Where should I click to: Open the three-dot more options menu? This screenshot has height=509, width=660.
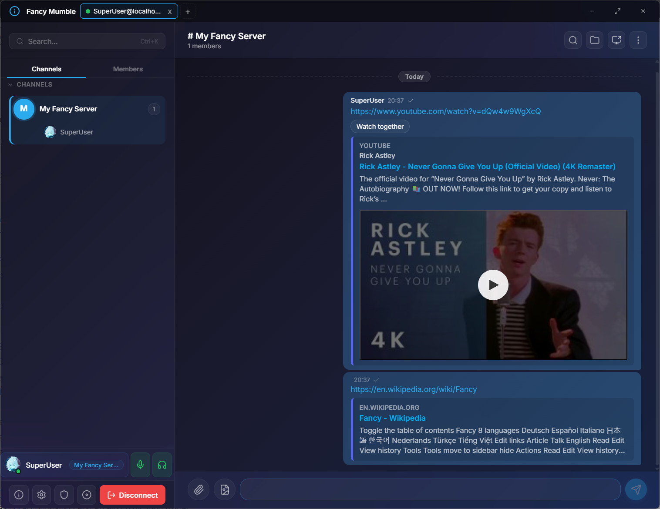[638, 40]
